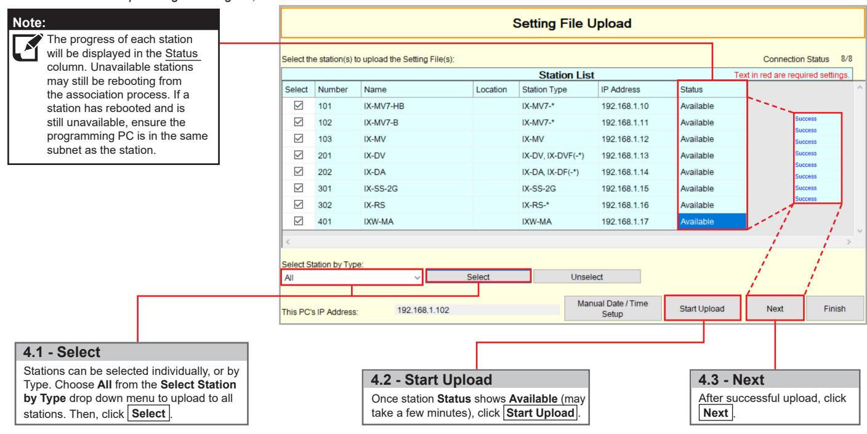Click the Name column header
The height and width of the screenshot is (434, 867).
click(416, 89)
